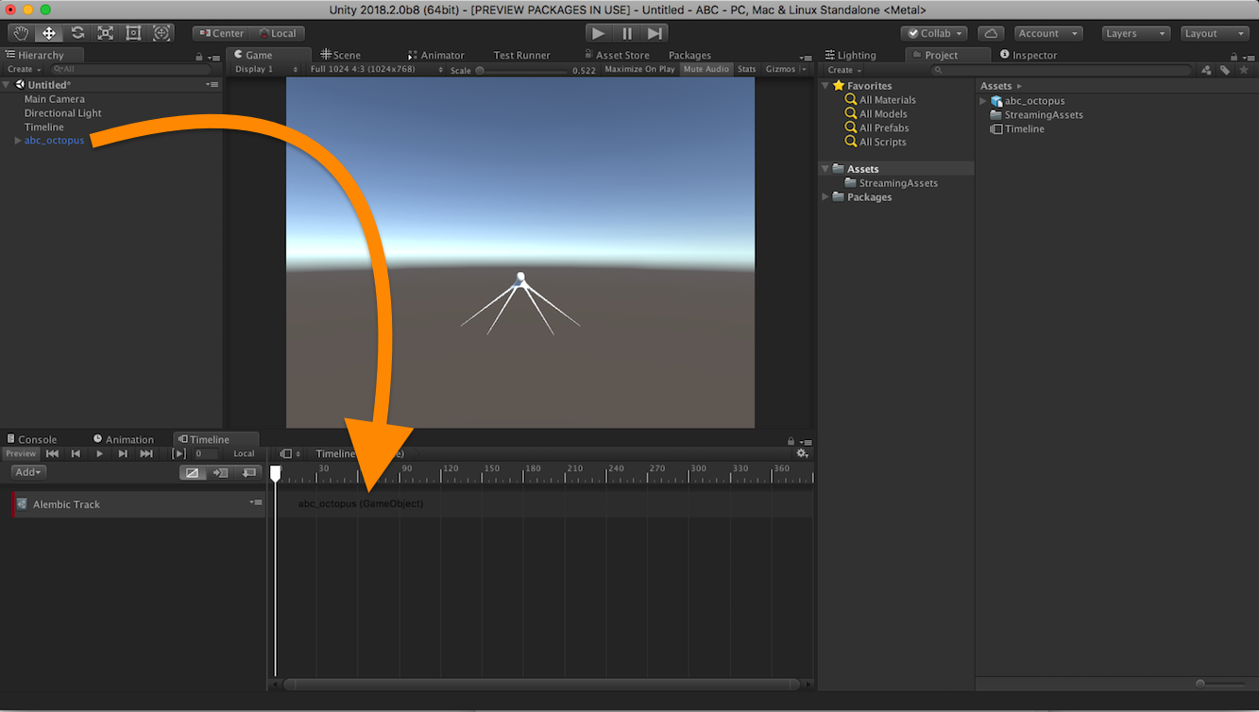Toggle the Timeline Preview mode
1259x712 pixels.
21,454
